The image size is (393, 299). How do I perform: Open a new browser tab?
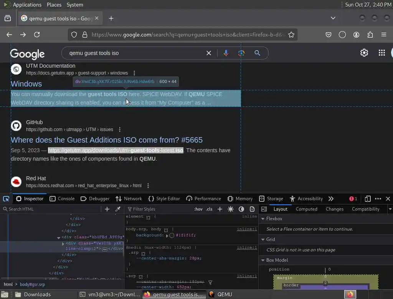[x=111, y=18]
